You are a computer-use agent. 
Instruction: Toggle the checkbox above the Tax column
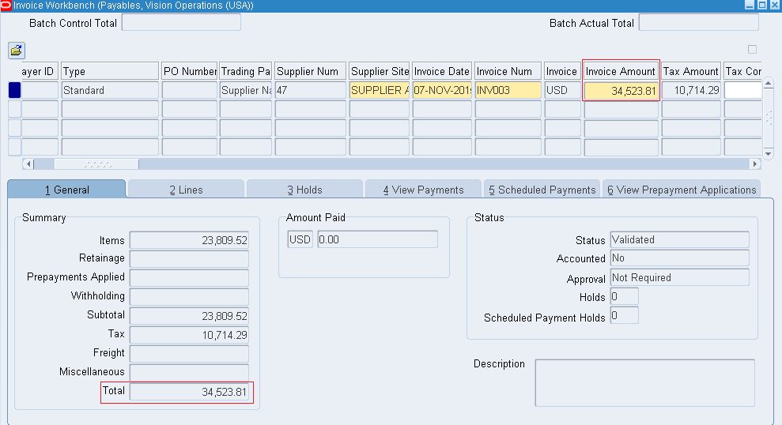pos(752,50)
